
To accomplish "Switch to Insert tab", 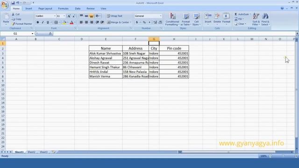I will click(x=29, y=8).
